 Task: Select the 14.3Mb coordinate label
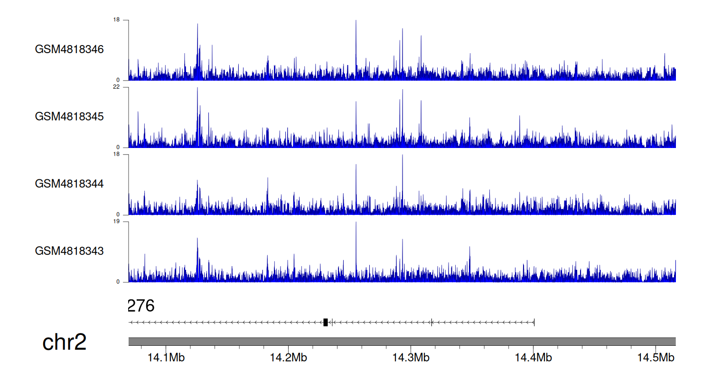coord(411,357)
